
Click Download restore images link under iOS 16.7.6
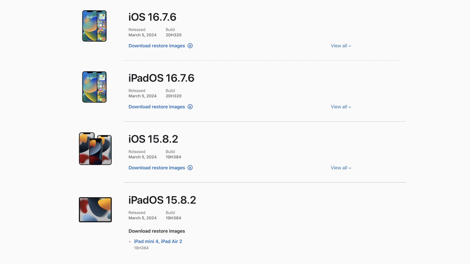pyautogui.click(x=157, y=46)
